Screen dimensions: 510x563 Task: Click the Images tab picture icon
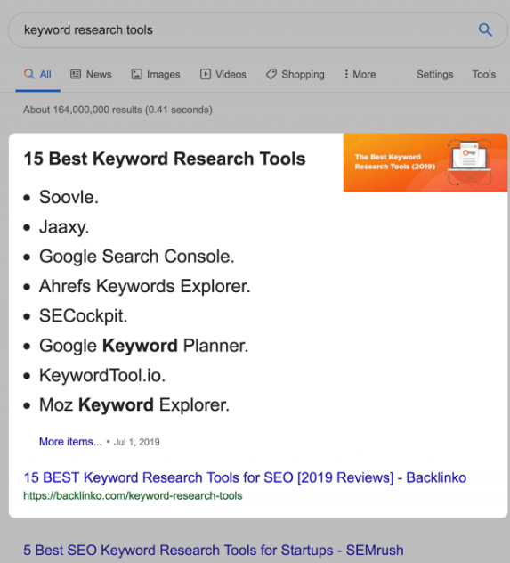coord(137,74)
